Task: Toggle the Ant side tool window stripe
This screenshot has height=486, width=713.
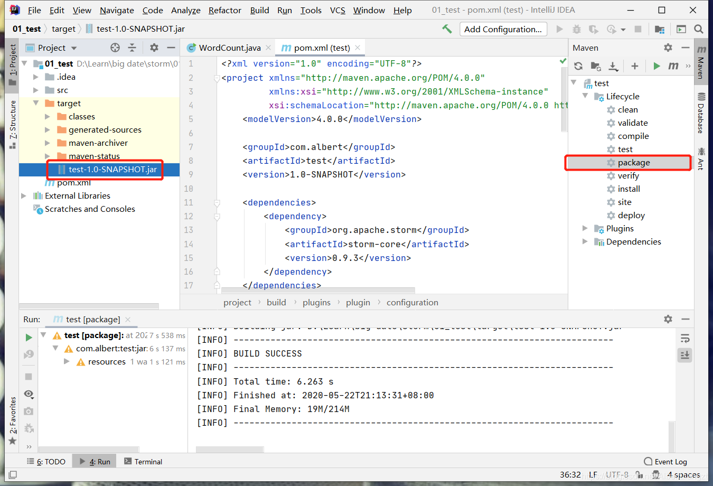Action: pos(701,159)
